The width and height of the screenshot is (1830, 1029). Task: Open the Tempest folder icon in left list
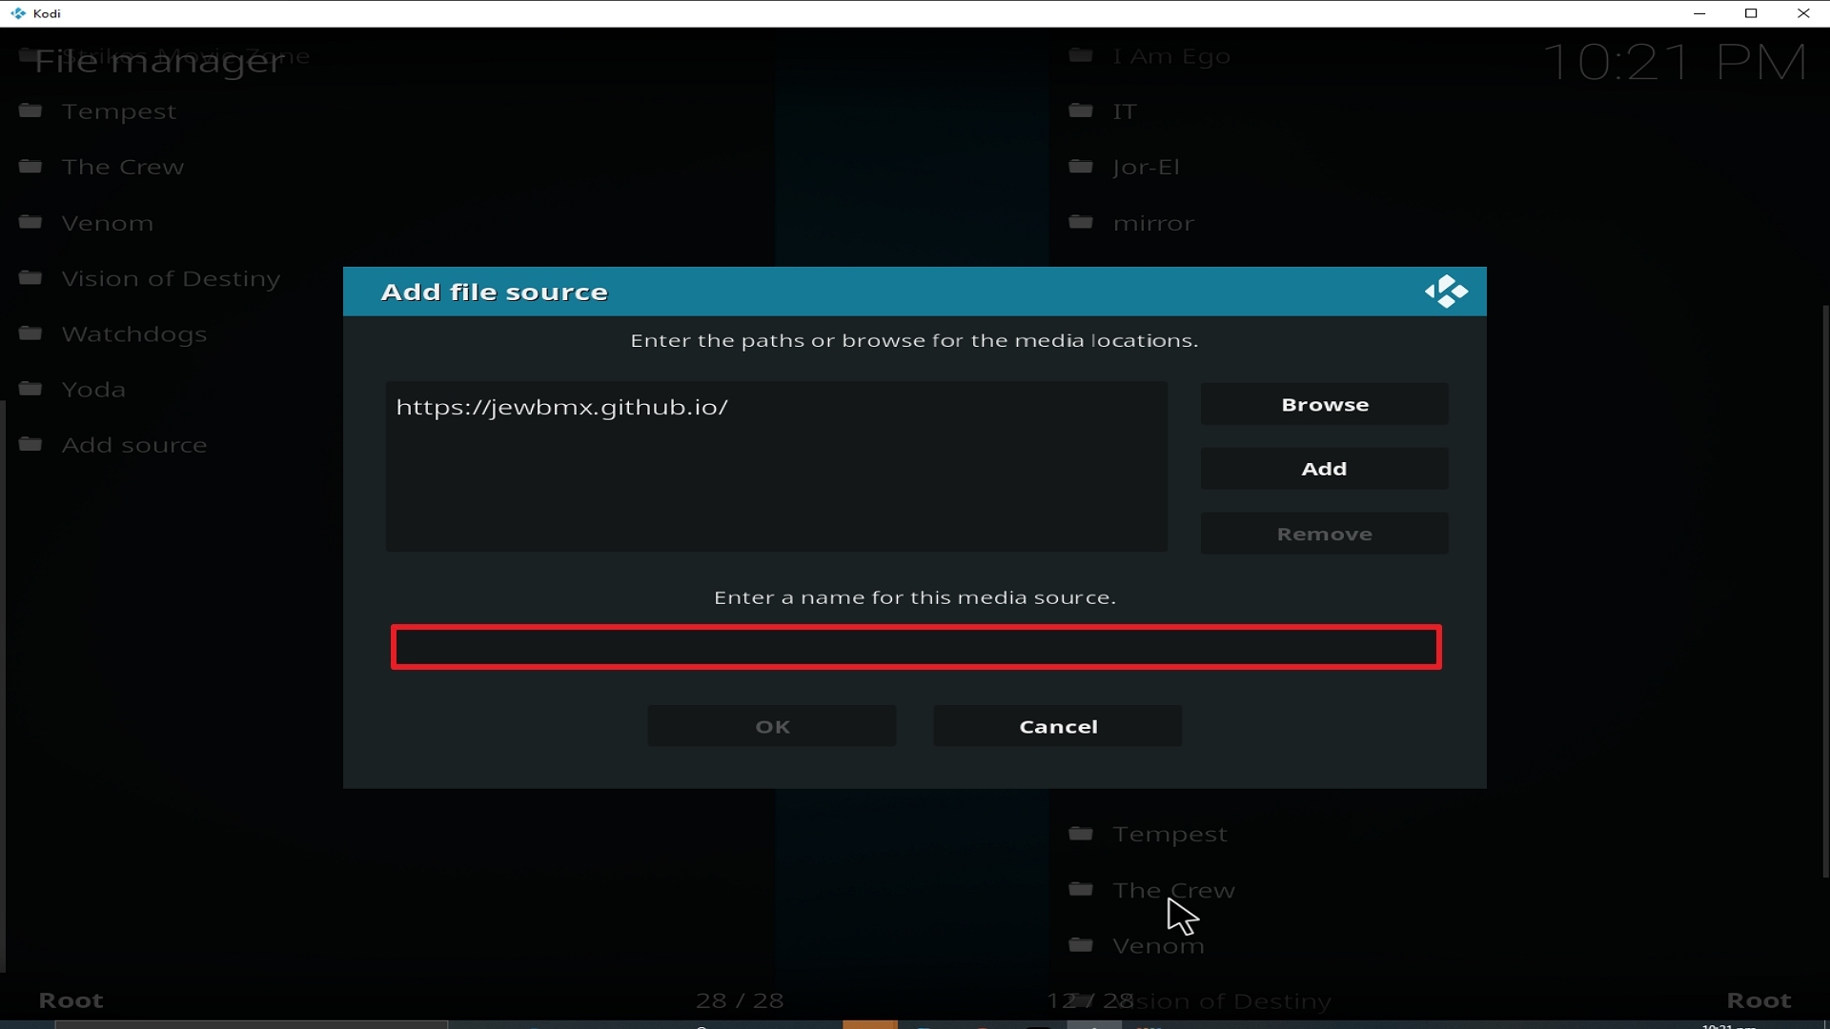coord(30,111)
